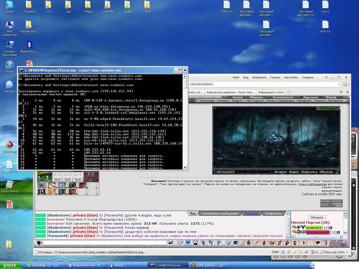
Task: Switch to Бойцовский клуб taskbar button
Action: [x=86, y=265]
